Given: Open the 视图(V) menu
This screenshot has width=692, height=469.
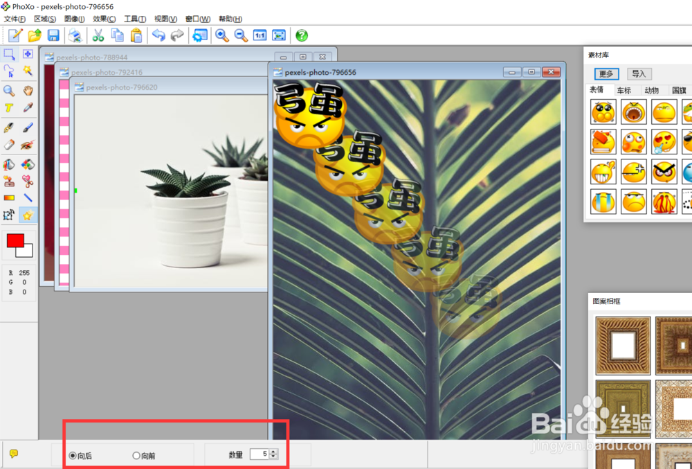Looking at the screenshot, I should [165, 19].
